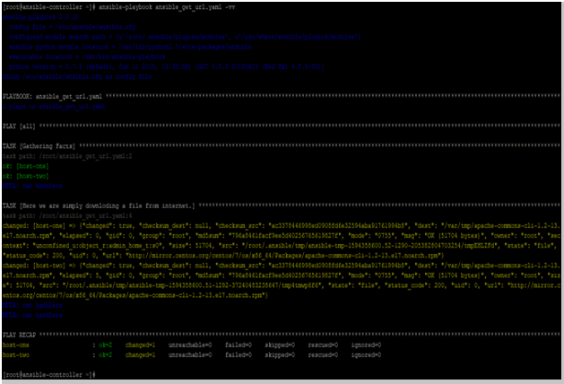Click the 'executable location = /usr/bin/ansible-playbook' line
The width and height of the screenshot is (564, 384).
pyautogui.click(x=87, y=57)
